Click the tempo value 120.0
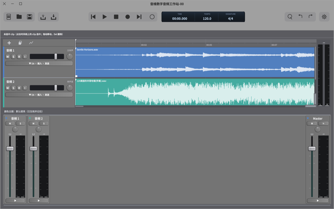This screenshot has height=209, width=334. click(x=207, y=19)
